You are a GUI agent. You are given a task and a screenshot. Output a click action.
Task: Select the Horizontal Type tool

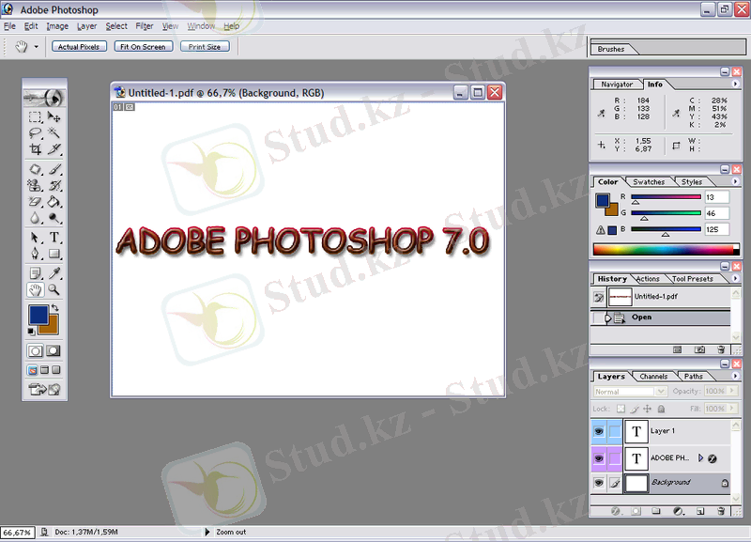pyautogui.click(x=54, y=238)
